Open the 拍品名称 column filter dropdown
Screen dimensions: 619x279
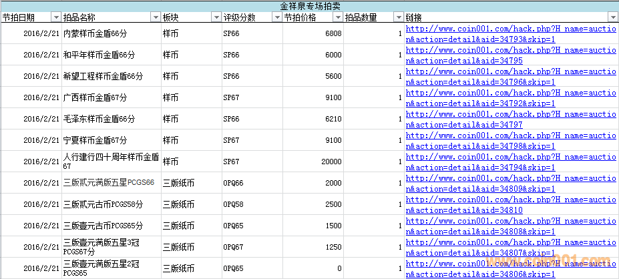click(x=156, y=17)
